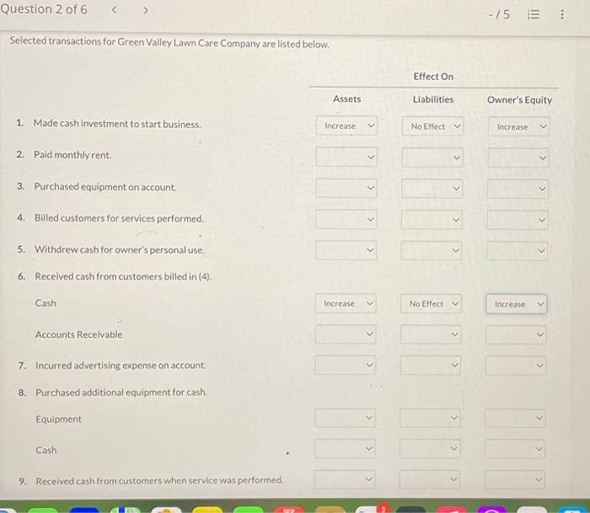Open Liabilities dropdown for transaction 8 Cash
This screenshot has width=590, height=513.
pyautogui.click(x=430, y=449)
